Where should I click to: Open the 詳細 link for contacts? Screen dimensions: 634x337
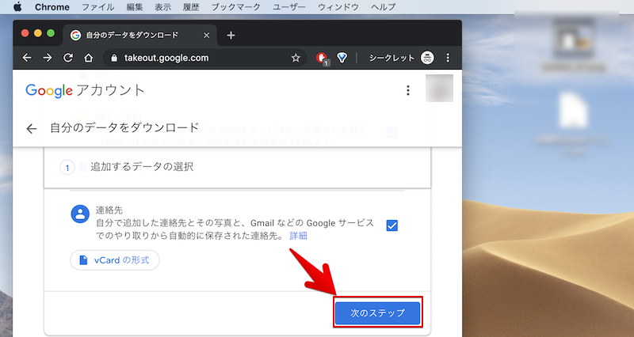[x=298, y=236]
